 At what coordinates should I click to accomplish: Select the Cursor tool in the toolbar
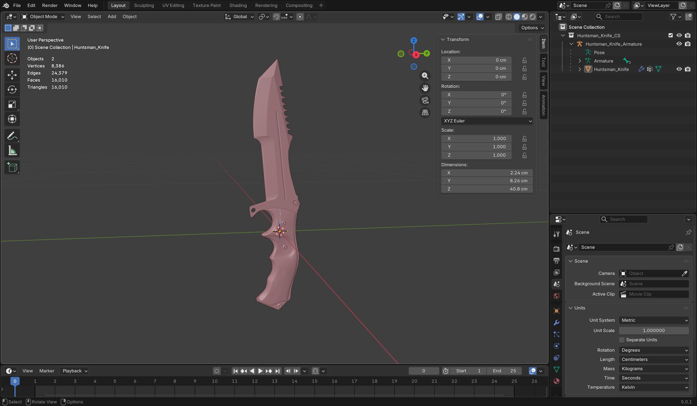pyautogui.click(x=12, y=58)
